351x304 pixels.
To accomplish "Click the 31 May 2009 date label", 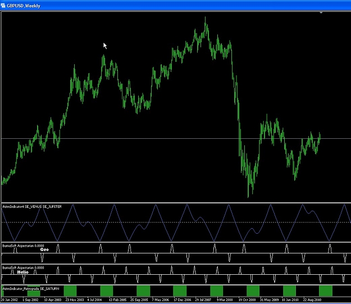I will (269, 300).
